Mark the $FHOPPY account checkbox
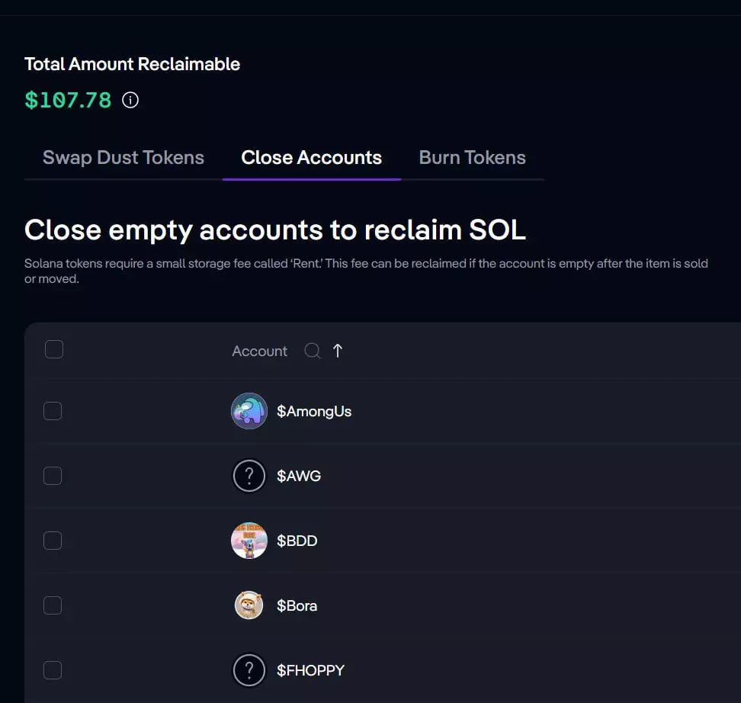The height and width of the screenshot is (703, 741). click(53, 670)
